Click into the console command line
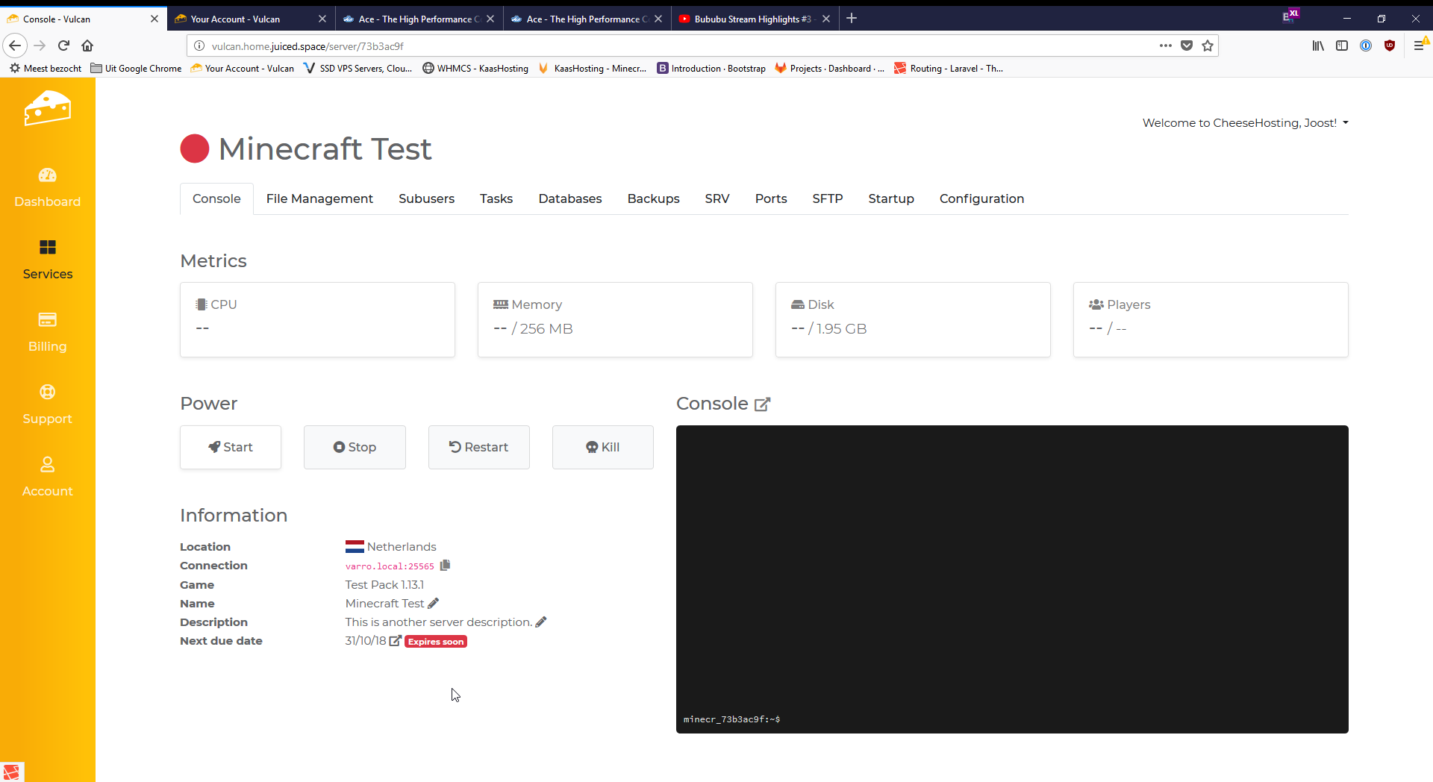This screenshot has width=1433, height=782. (1011, 719)
